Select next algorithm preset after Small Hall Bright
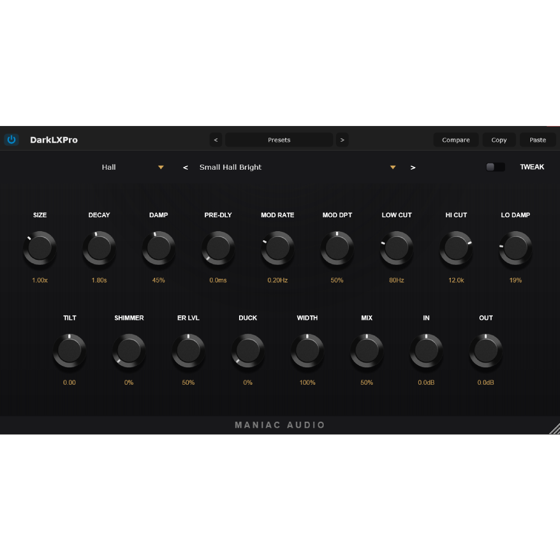 (413, 167)
